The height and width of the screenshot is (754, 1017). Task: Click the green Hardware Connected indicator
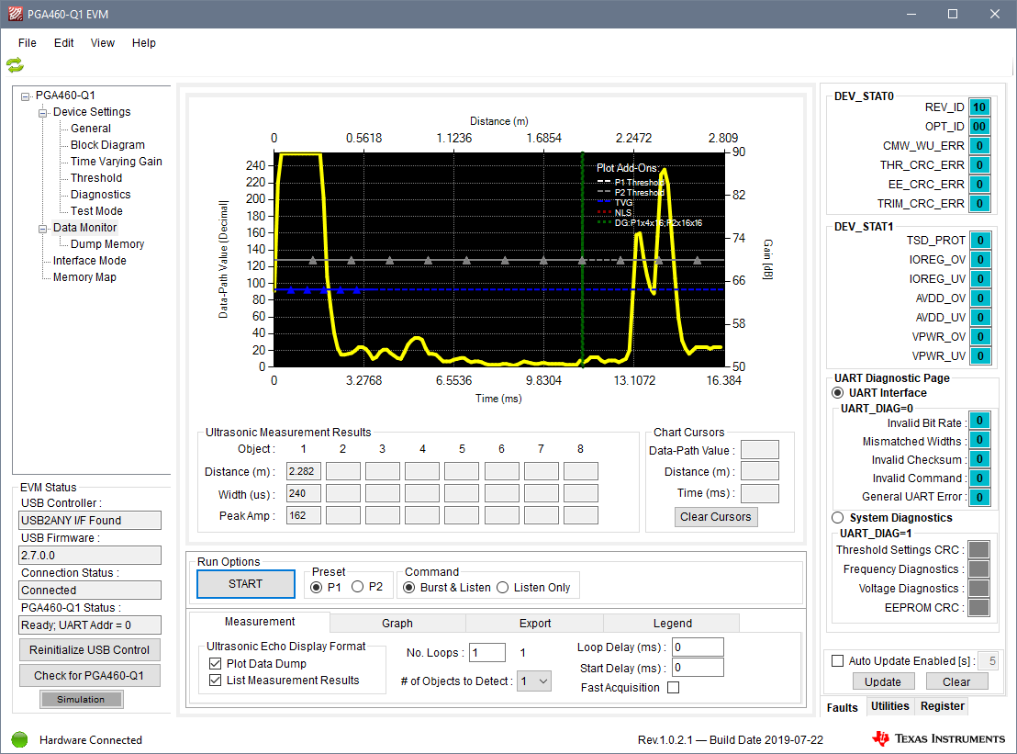[20, 739]
